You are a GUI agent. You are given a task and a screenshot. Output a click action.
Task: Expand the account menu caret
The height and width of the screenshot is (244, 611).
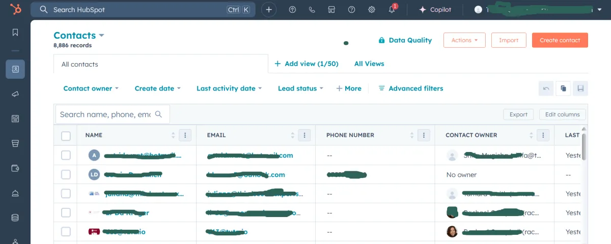point(599,10)
